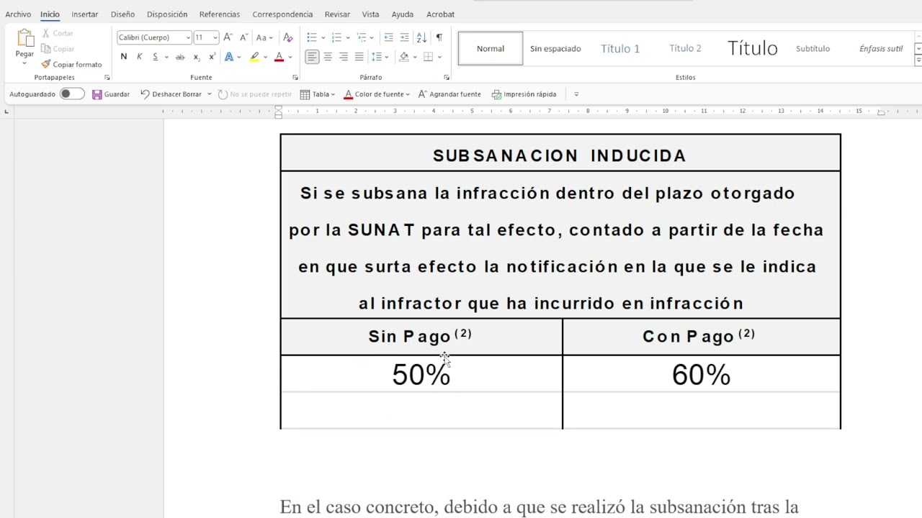Click Impresión rápida button

pyautogui.click(x=524, y=94)
